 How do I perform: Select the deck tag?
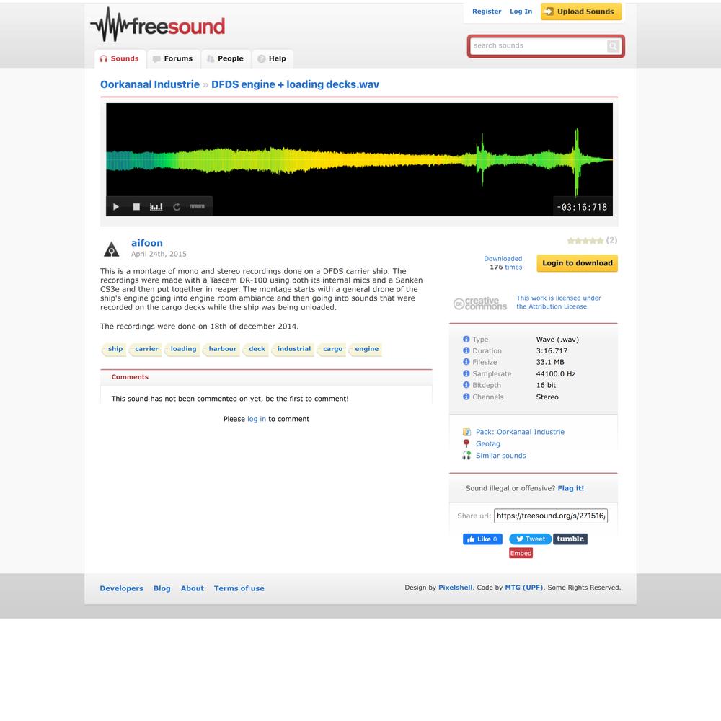click(257, 349)
